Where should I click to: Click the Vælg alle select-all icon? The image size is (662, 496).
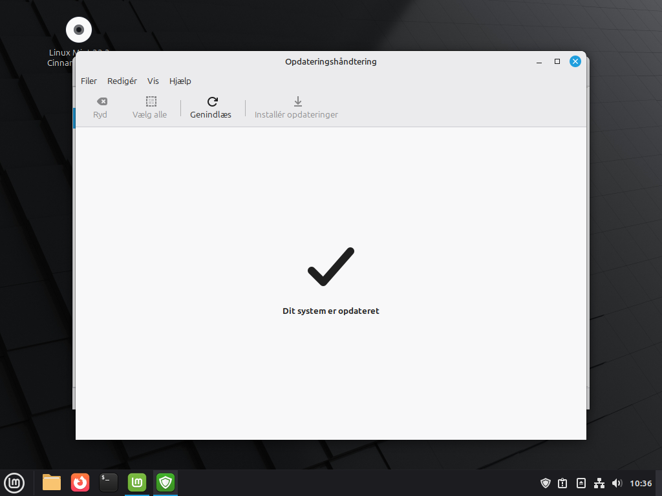coord(151,101)
